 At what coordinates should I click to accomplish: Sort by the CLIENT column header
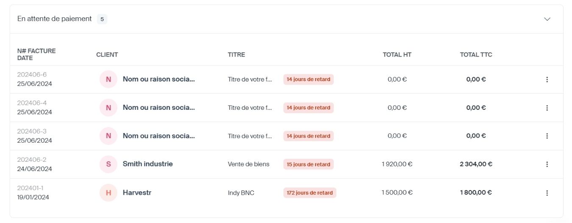pyautogui.click(x=107, y=54)
